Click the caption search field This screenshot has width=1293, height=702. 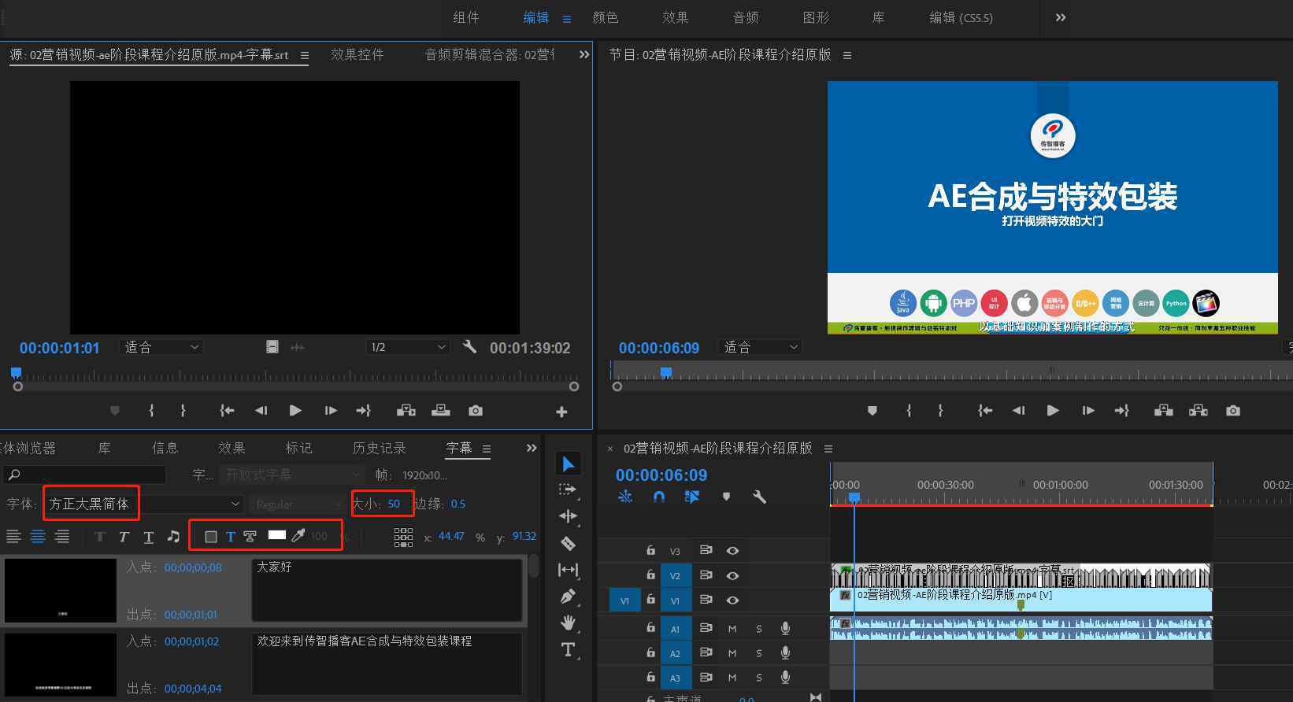[x=84, y=475]
